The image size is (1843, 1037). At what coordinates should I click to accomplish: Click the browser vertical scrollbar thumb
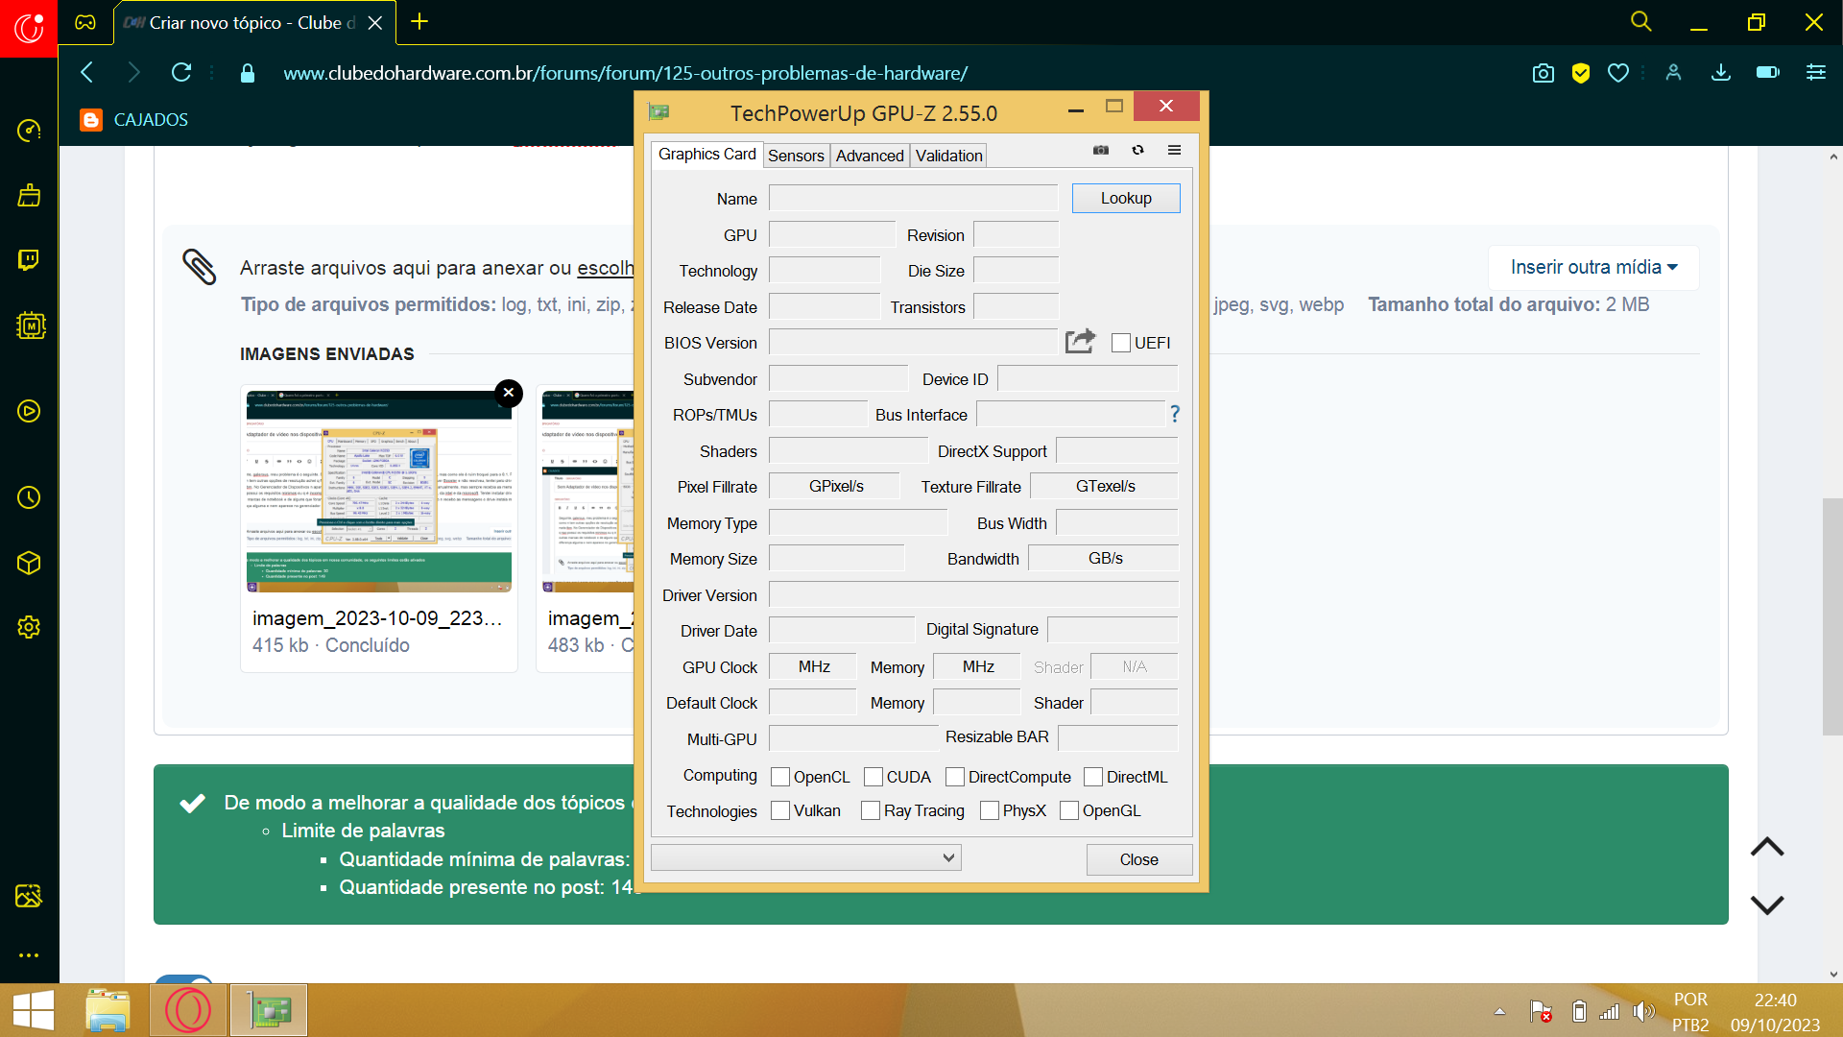click(1832, 616)
